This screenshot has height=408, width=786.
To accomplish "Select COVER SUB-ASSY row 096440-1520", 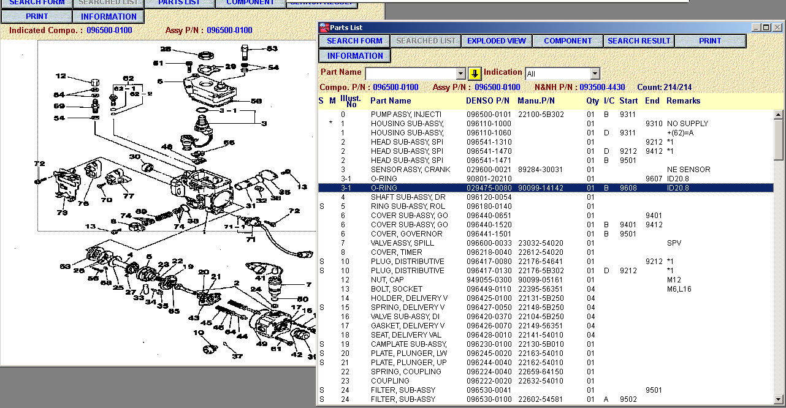I will [546, 225].
